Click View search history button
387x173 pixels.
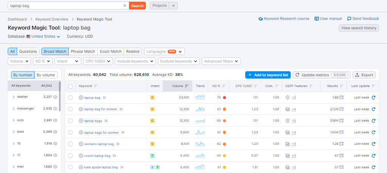[359, 28]
